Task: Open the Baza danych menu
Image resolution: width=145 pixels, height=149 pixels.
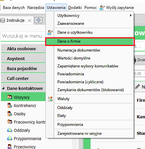Action: 14,8
